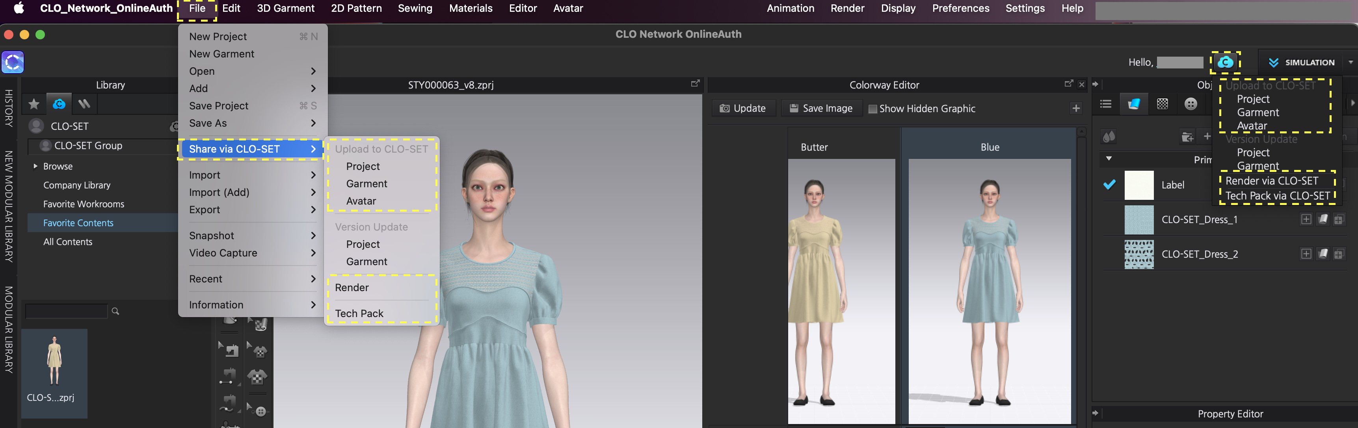Select Company Library in the Library tree
This screenshot has width=1358, height=428.
(x=77, y=185)
